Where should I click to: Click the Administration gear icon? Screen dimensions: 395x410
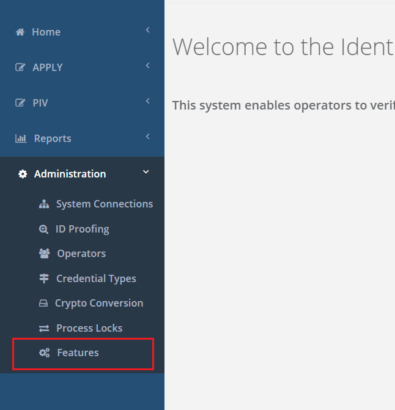pos(23,174)
